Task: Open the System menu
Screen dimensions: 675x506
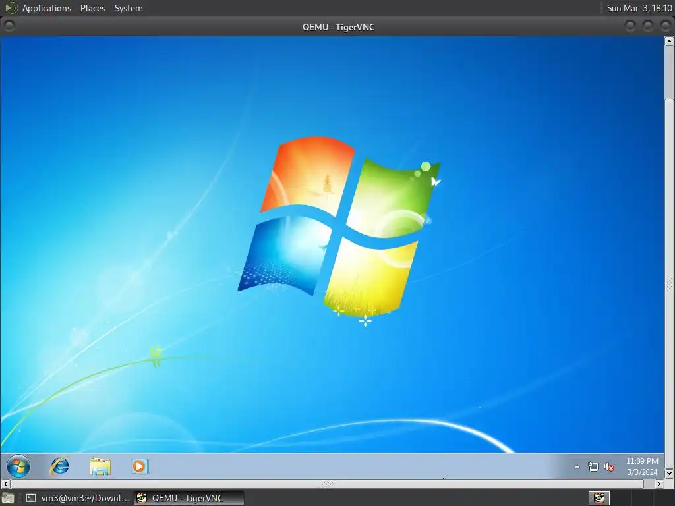Action: [129, 8]
